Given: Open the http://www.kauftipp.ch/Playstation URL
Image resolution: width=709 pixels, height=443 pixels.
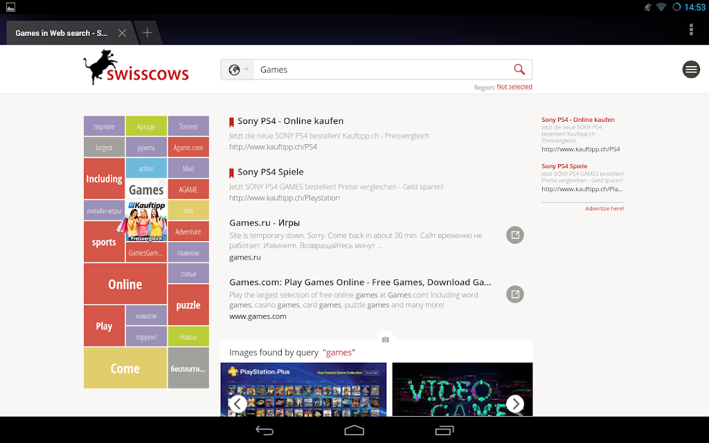Looking at the screenshot, I should click(x=284, y=197).
